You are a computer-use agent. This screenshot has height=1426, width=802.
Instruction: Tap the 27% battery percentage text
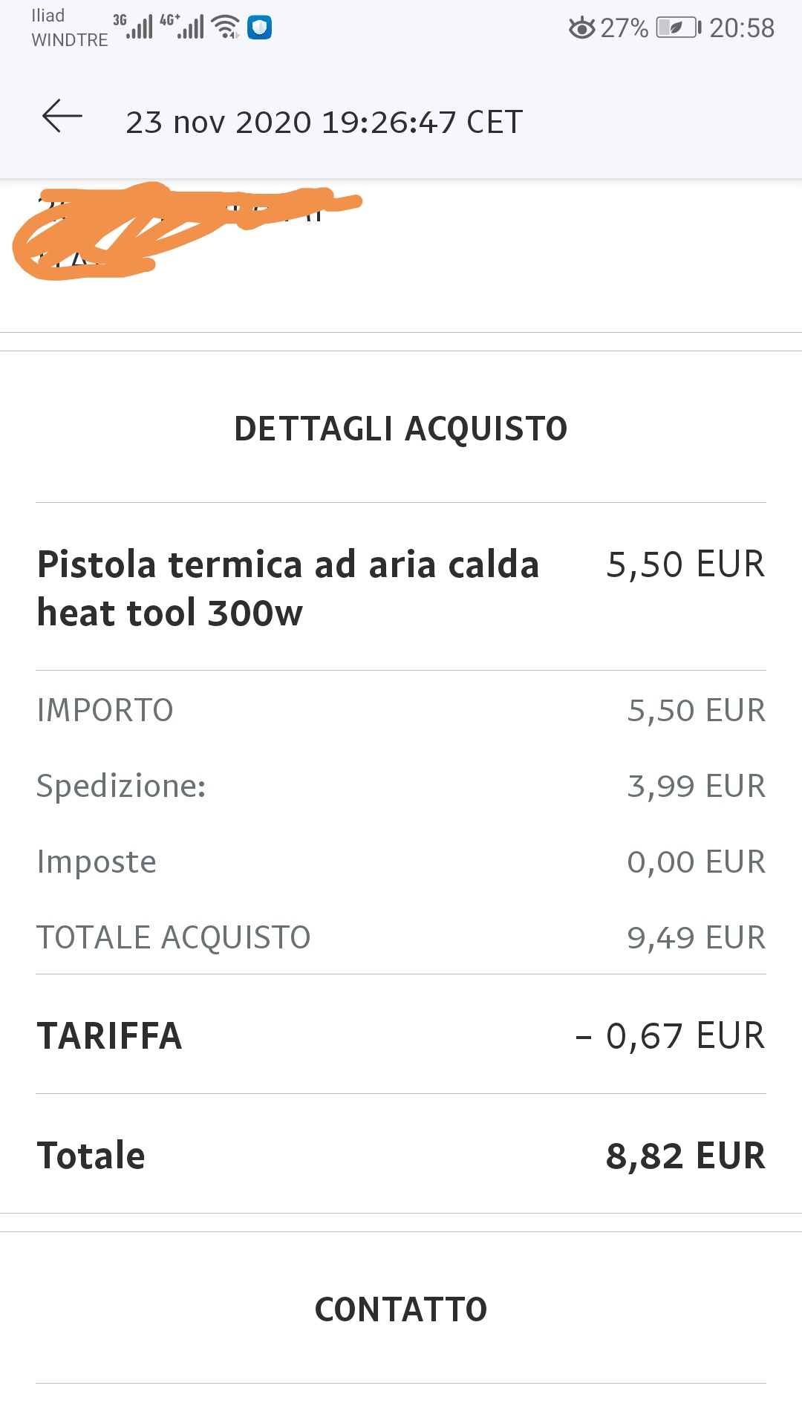coord(625,28)
